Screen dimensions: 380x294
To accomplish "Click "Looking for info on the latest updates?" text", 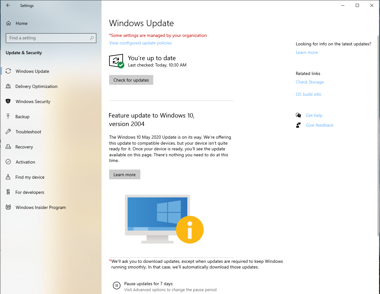I will pyautogui.click(x=333, y=44).
